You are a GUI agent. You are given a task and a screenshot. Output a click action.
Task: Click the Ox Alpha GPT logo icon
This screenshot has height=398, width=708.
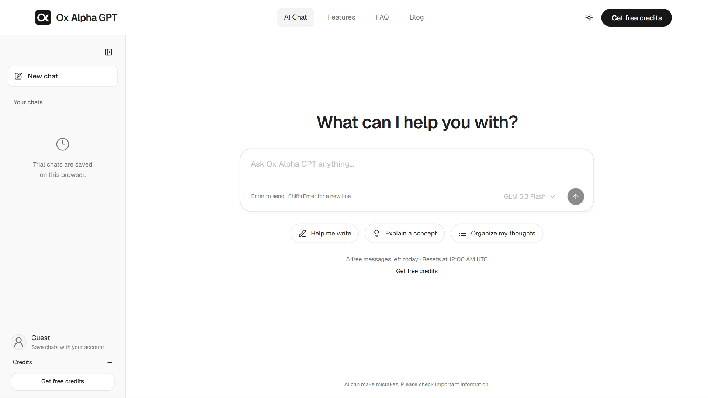(43, 17)
